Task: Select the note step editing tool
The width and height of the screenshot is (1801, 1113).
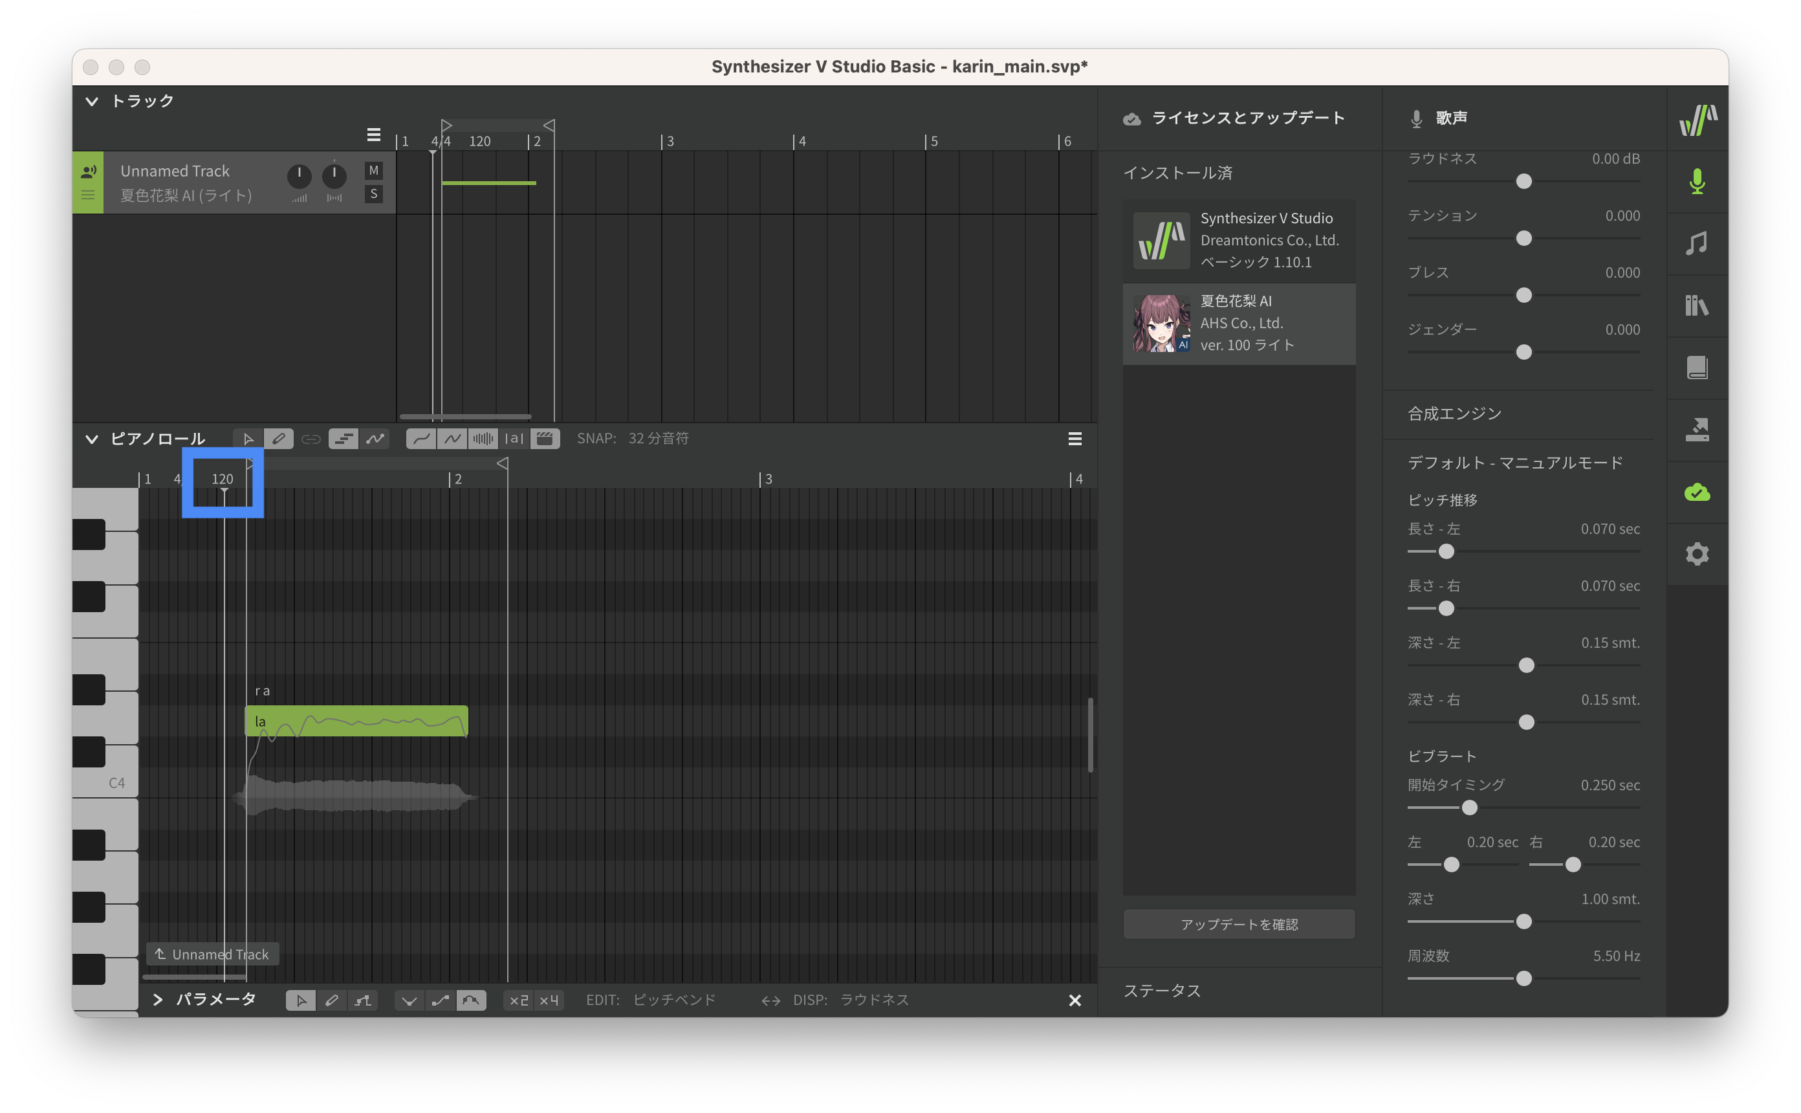Action: (x=343, y=439)
